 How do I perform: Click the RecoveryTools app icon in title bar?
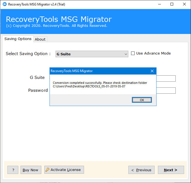[5, 4]
